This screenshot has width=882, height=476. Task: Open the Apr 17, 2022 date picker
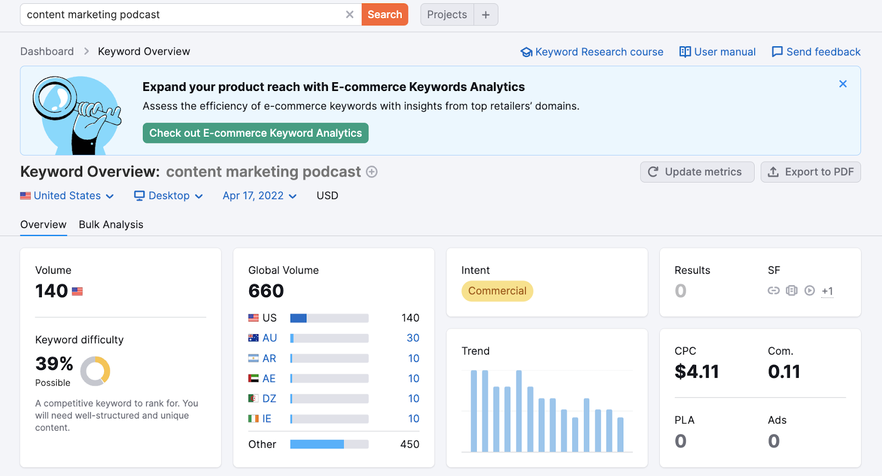[x=260, y=196]
